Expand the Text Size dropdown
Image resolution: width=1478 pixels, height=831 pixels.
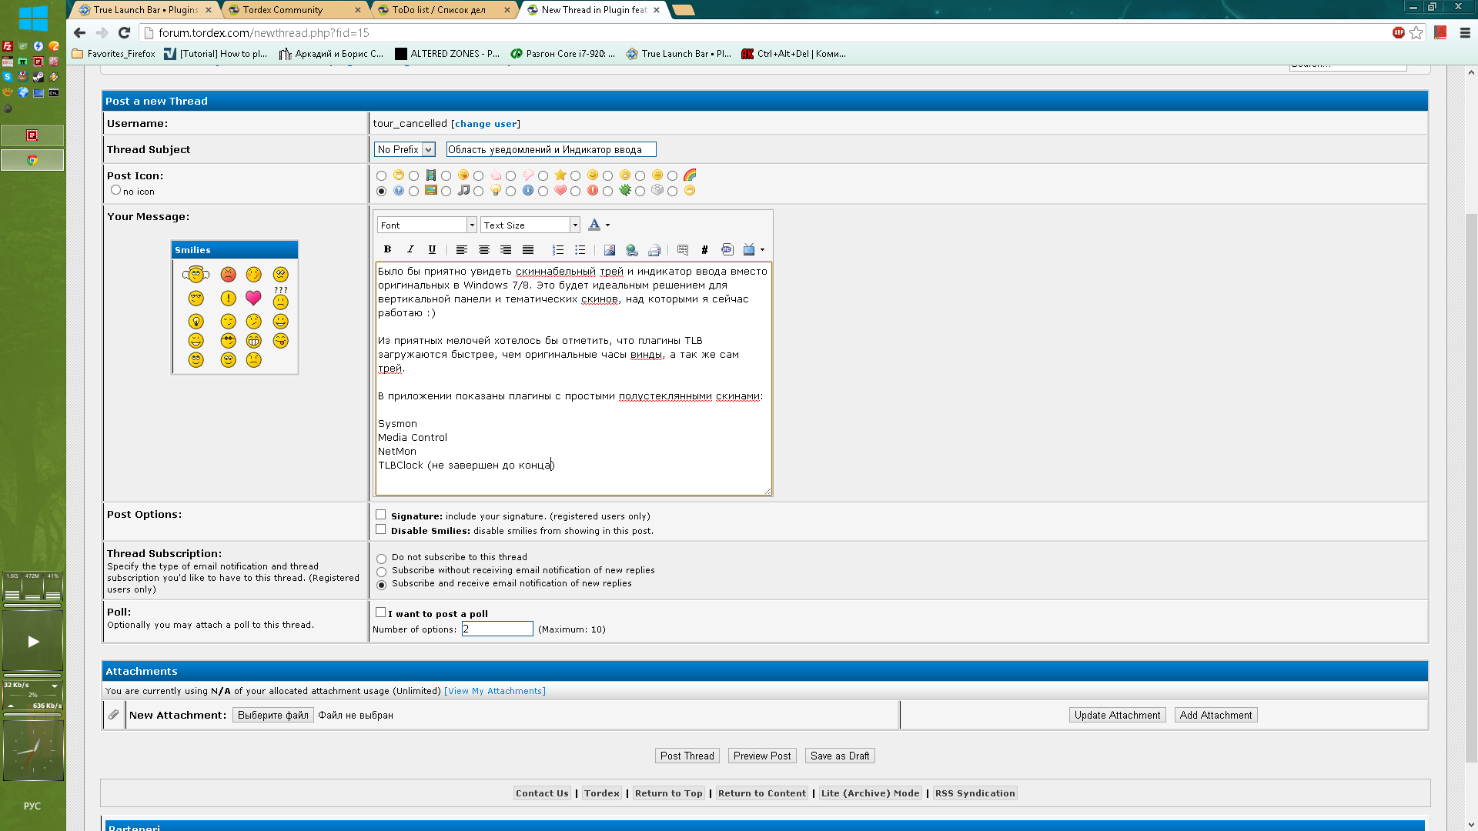(530, 225)
